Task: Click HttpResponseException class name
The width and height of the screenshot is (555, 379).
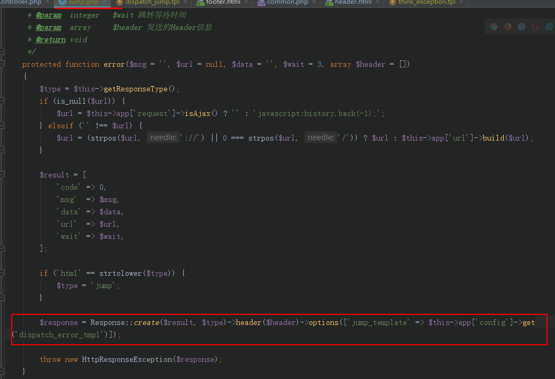Action: 127,359
